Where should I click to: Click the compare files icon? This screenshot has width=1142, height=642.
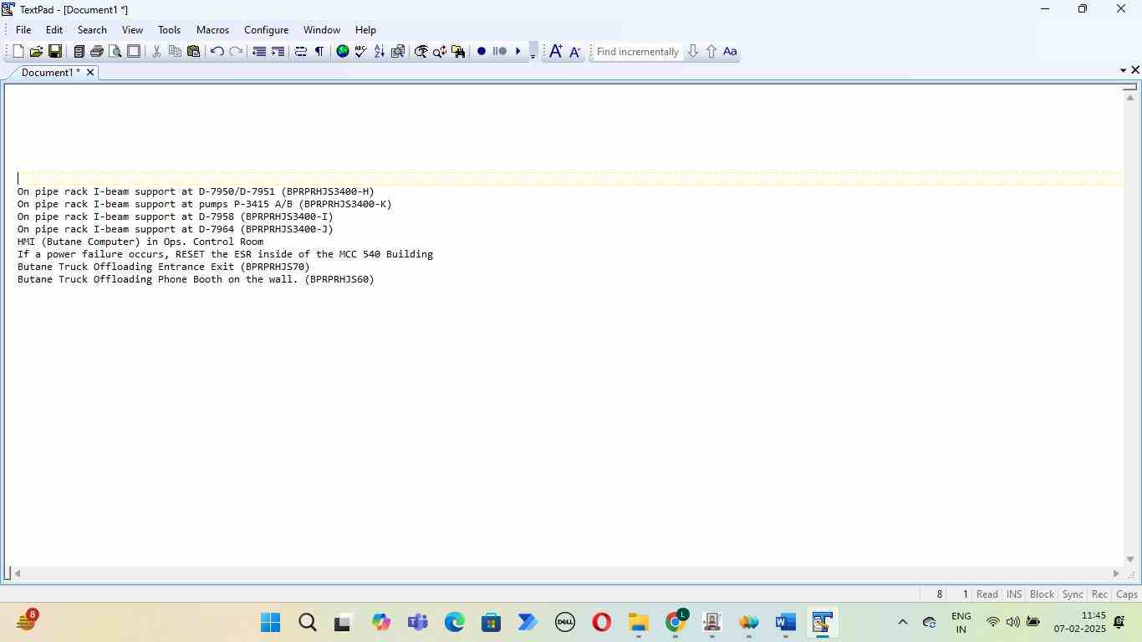398,52
